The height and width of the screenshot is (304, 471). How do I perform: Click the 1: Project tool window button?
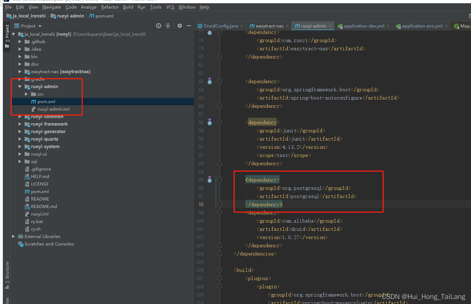click(x=7, y=36)
